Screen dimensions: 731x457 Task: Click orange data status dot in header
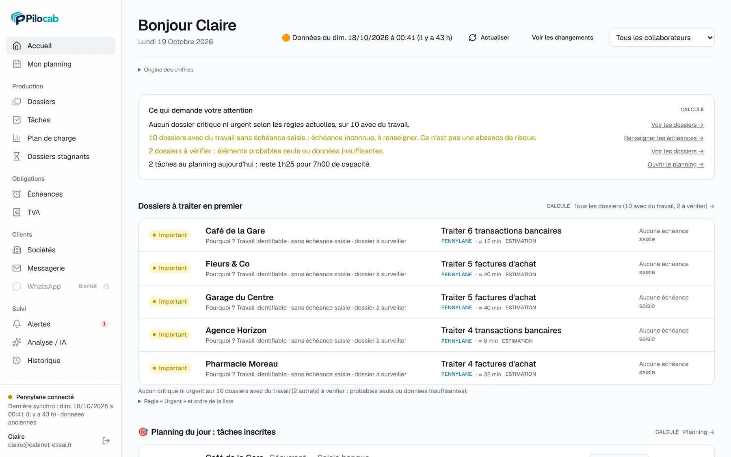tap(286, 37)
